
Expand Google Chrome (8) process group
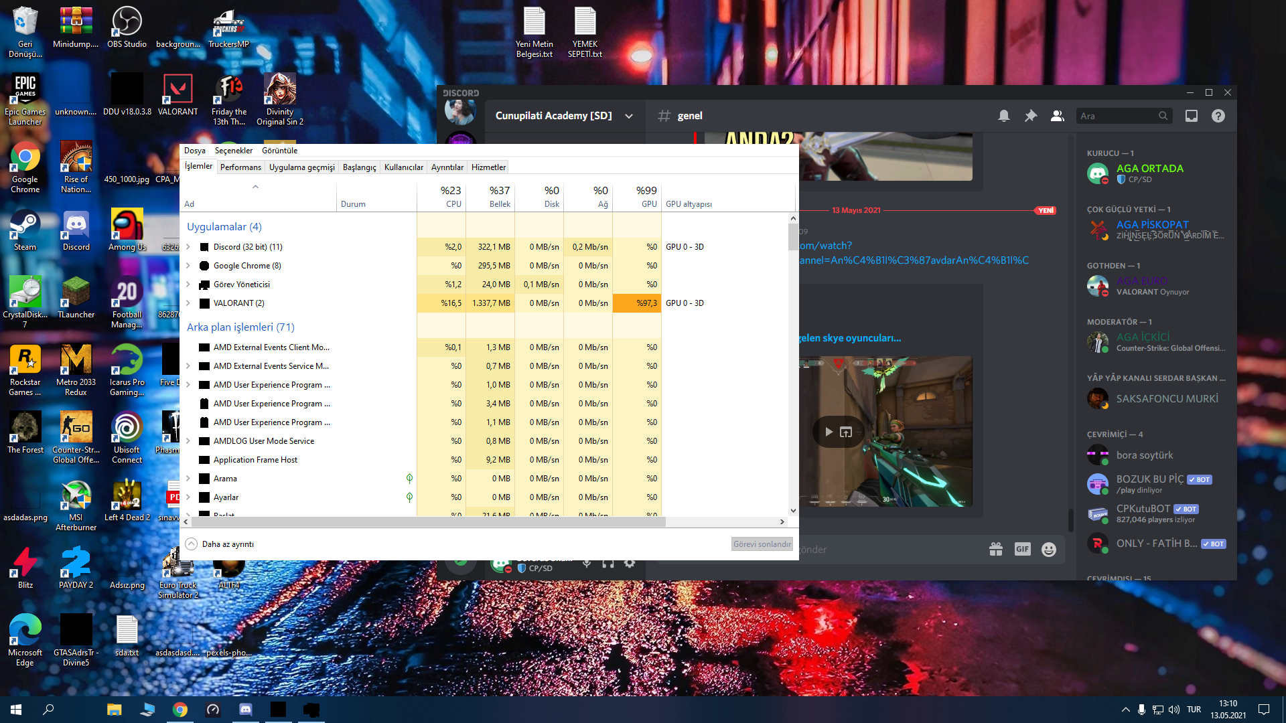(x=188, y=266)
